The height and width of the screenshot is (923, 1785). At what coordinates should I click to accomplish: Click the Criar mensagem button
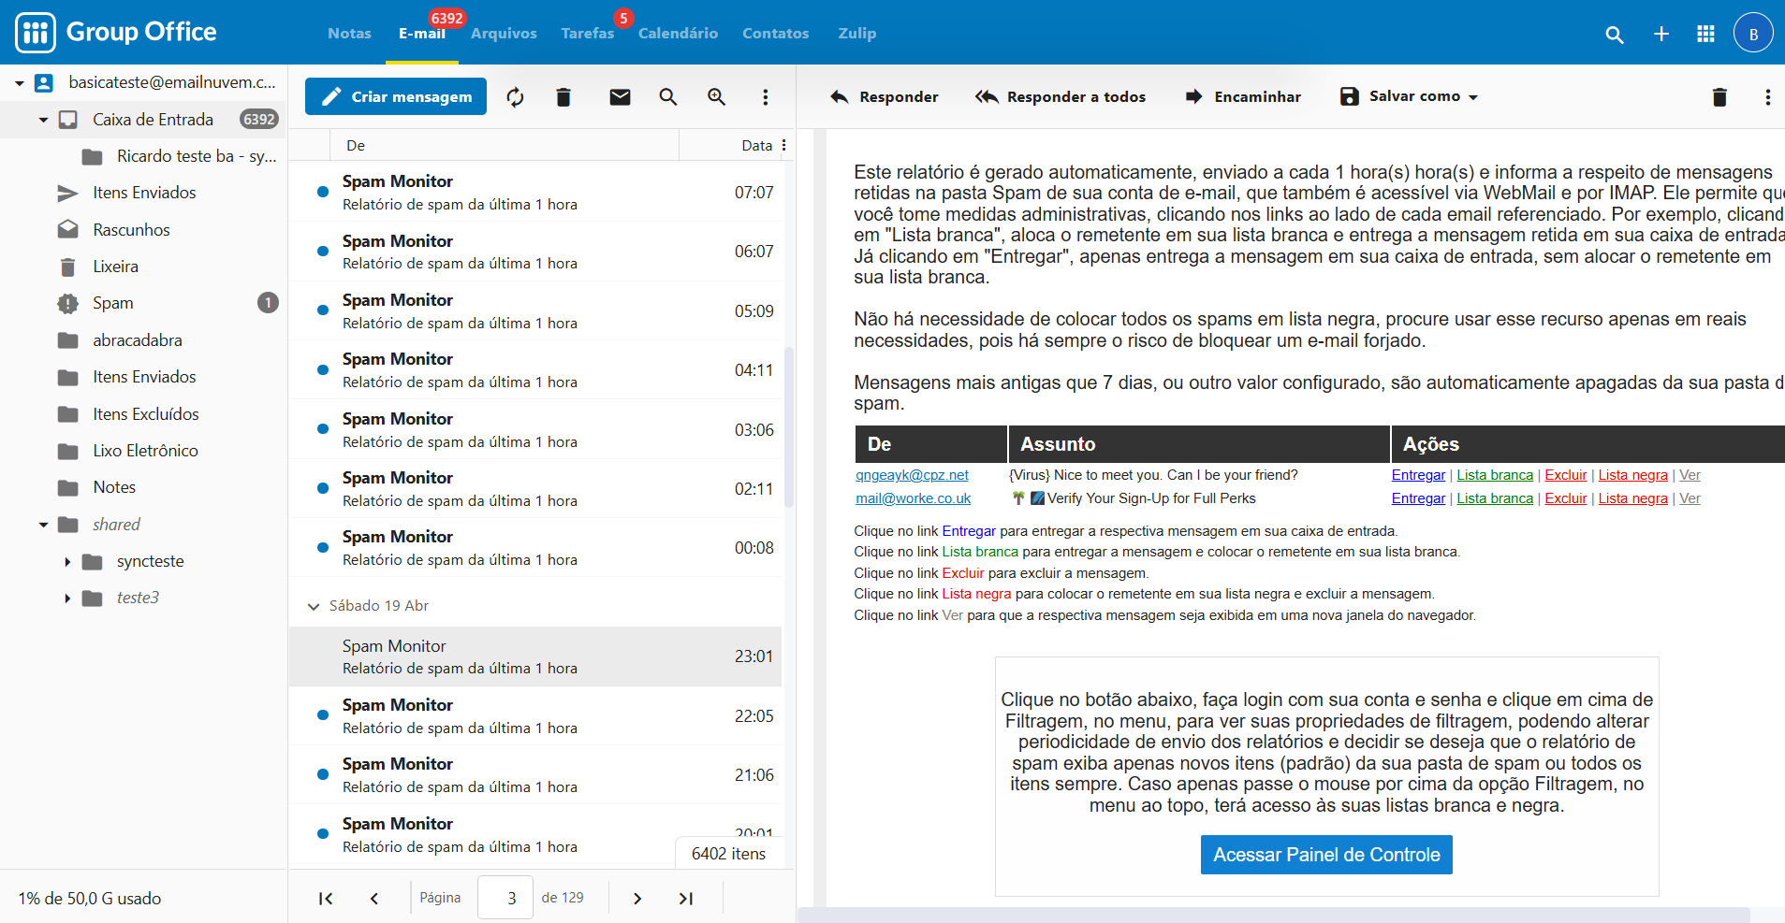(396, 96)
